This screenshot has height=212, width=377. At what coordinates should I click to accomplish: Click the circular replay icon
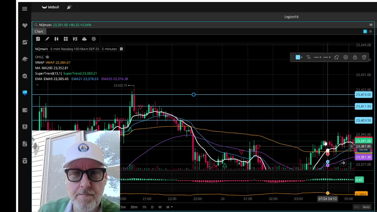click(94, 39)
